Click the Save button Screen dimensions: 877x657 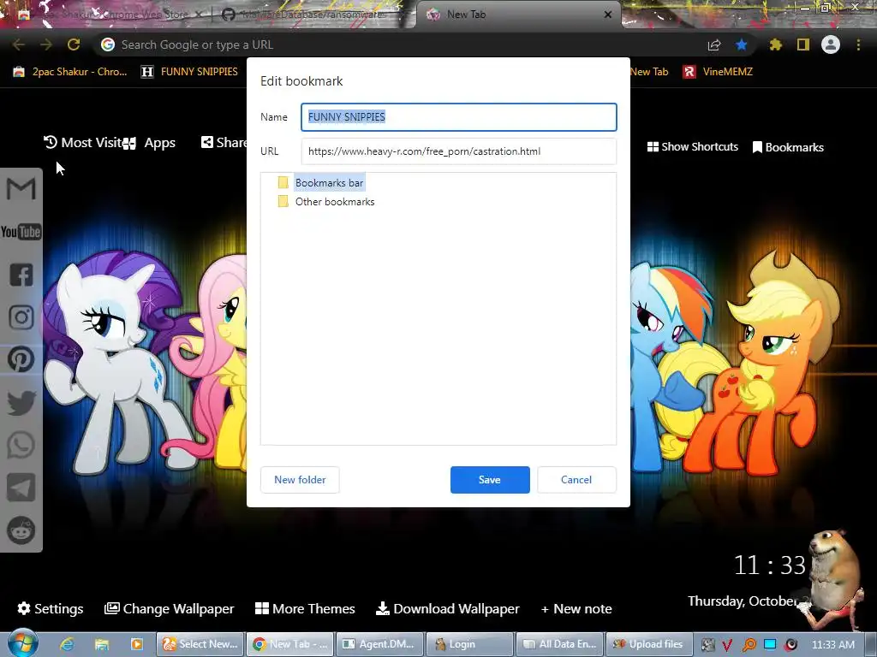click(490, 480)
